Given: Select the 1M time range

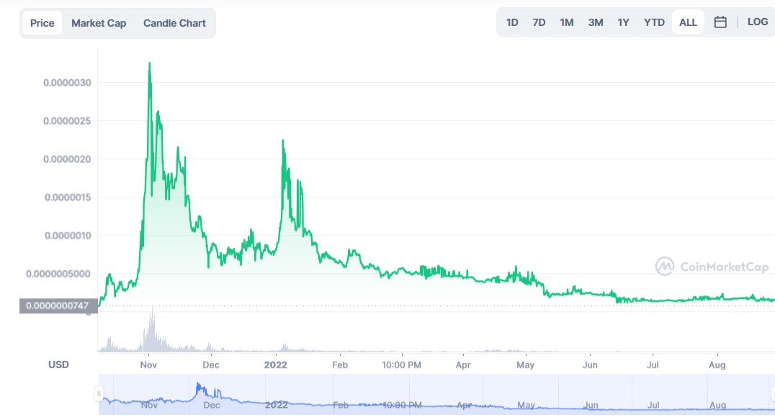Looking at the screenshot, I should pos(567,22).
